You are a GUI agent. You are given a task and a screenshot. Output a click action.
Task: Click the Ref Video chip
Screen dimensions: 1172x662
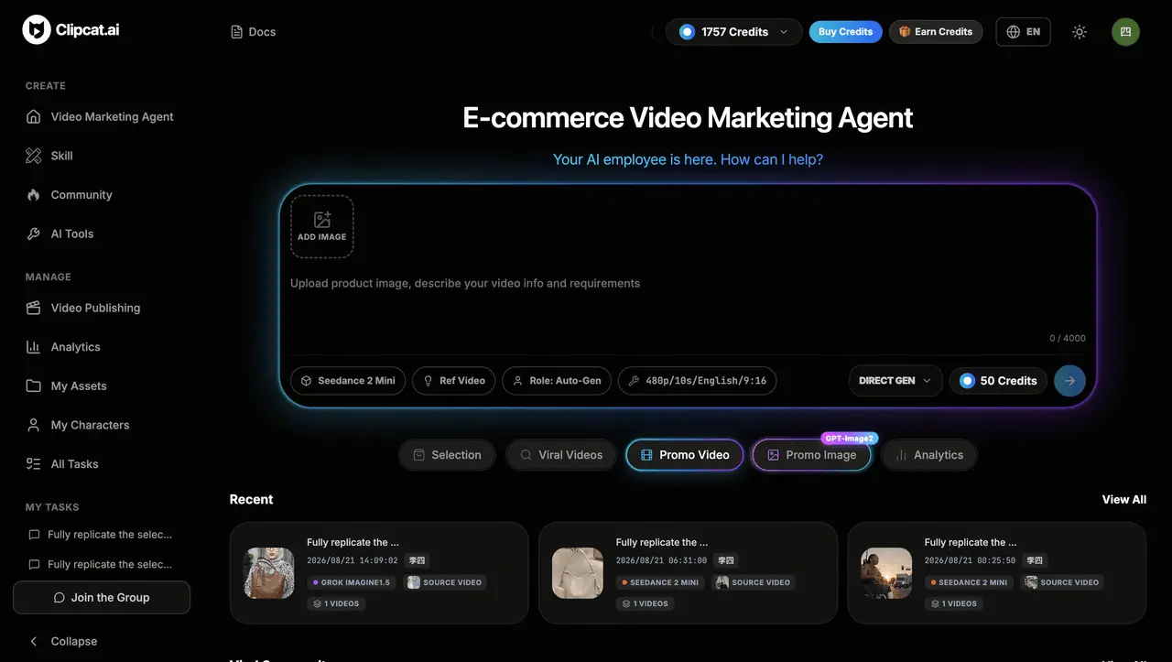[454, 381]
